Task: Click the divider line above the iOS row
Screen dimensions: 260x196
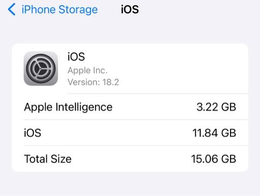Action: (x=136, y=120)
